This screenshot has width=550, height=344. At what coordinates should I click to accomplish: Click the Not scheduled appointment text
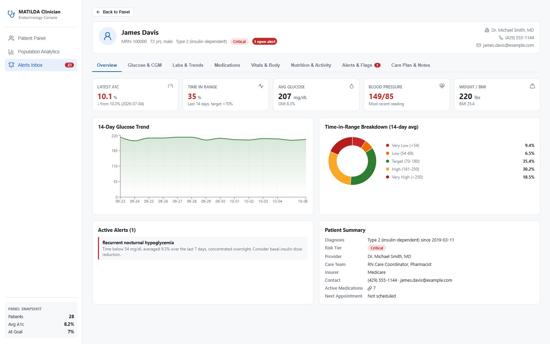pos(382,296)
